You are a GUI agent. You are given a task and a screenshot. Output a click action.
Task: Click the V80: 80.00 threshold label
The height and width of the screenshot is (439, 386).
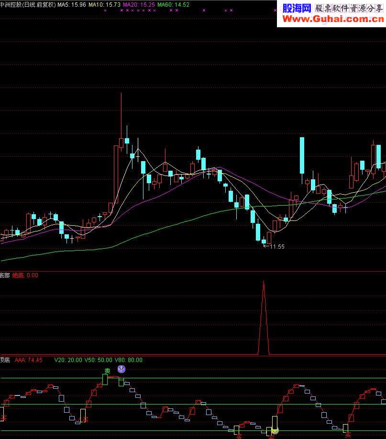click(129, 360)
